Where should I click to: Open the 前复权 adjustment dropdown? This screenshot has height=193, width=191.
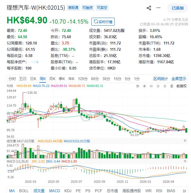pyautogui.click(x=182, y=86)
